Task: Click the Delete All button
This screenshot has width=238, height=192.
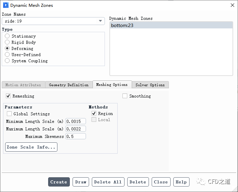Action: [x=108, y=182]
